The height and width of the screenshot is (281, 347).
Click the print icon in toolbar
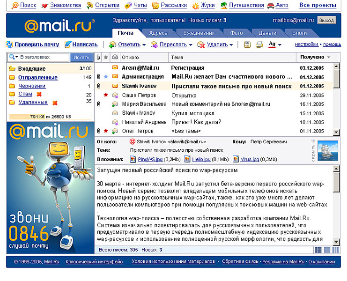(x=259, y=44)
